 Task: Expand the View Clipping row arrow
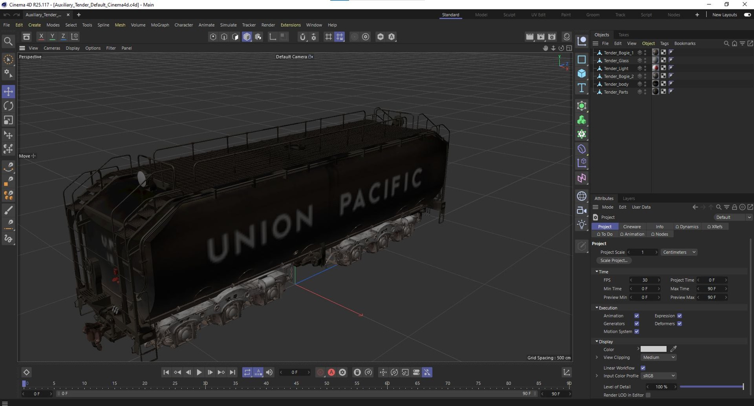[x=597, y=357]
